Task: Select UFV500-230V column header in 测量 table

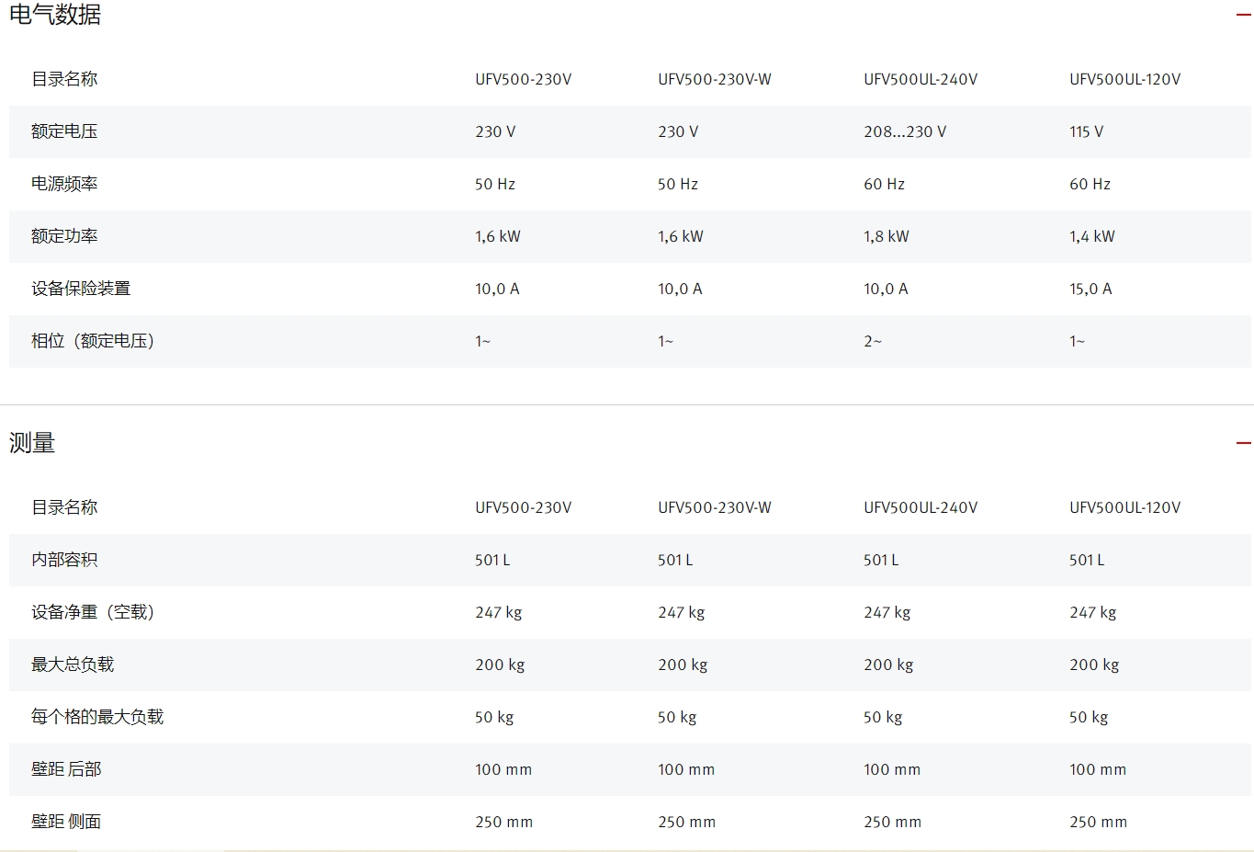Action: [523, 507]
